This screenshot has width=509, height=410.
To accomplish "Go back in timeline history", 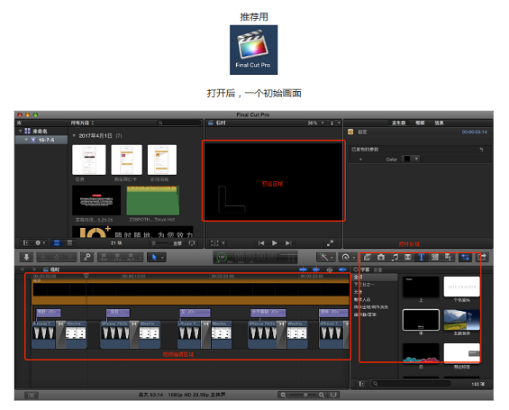I will (x=23, y=269).
